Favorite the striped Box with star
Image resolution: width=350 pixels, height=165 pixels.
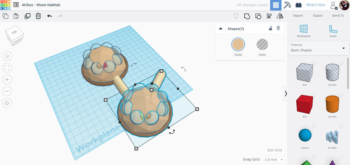[314, 63]
